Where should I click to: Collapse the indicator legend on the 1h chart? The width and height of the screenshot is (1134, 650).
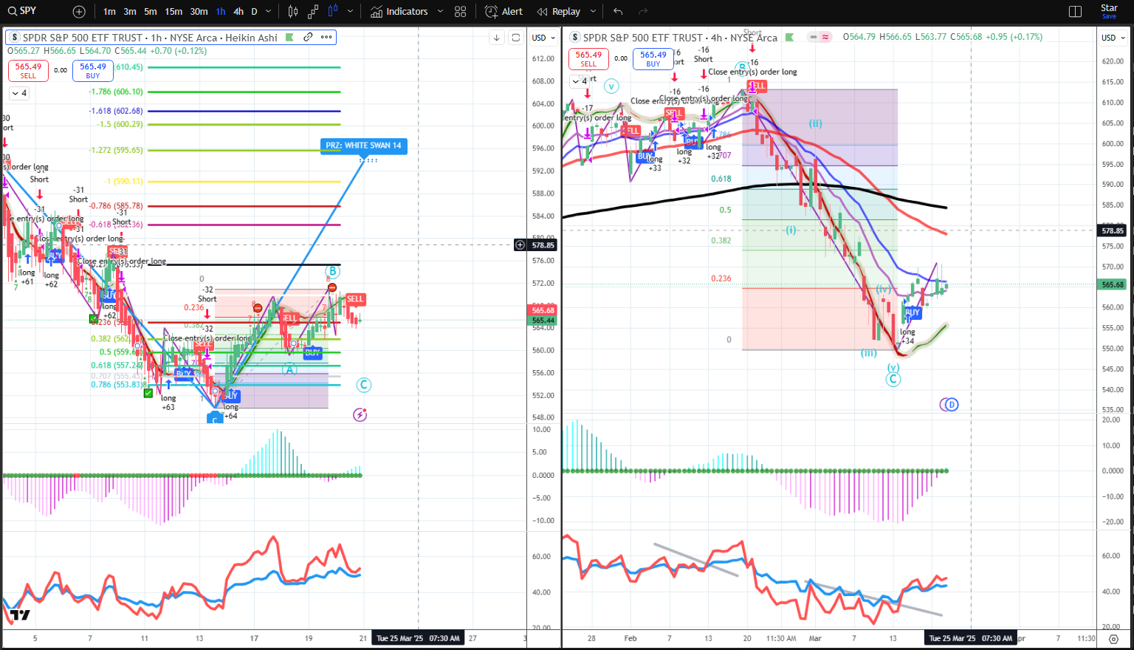[18, 93]
